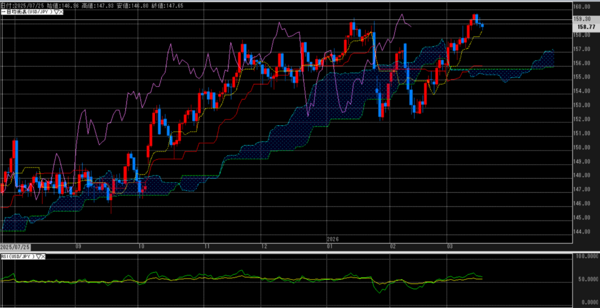600x308 pixels.
Task: Click the 10 month marker on time axis
Action: 139,247
